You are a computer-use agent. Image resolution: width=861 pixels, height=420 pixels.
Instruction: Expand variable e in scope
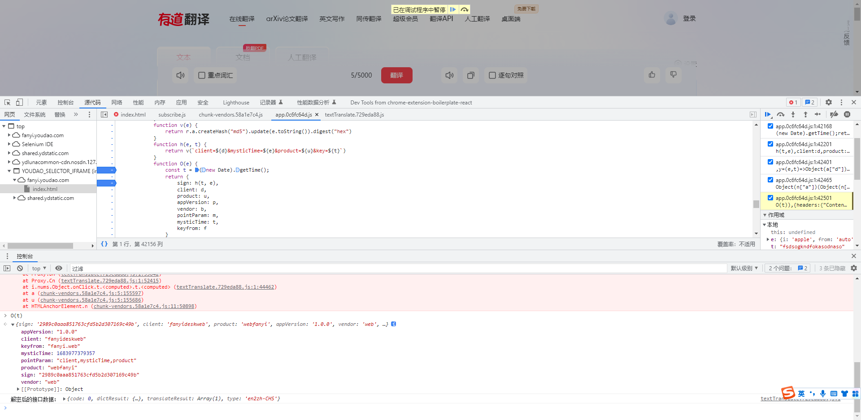pos(768,239)
